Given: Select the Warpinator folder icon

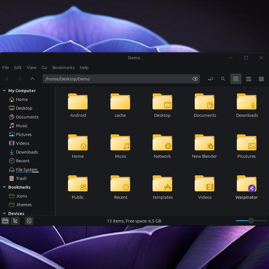Looking at the screenshot, I should pos(247,183).
